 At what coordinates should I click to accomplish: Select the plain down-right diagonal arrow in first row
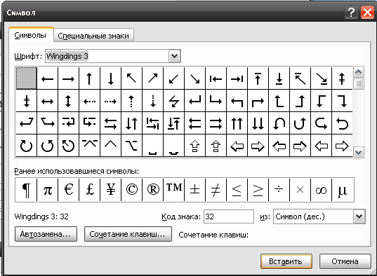(194, 78)
